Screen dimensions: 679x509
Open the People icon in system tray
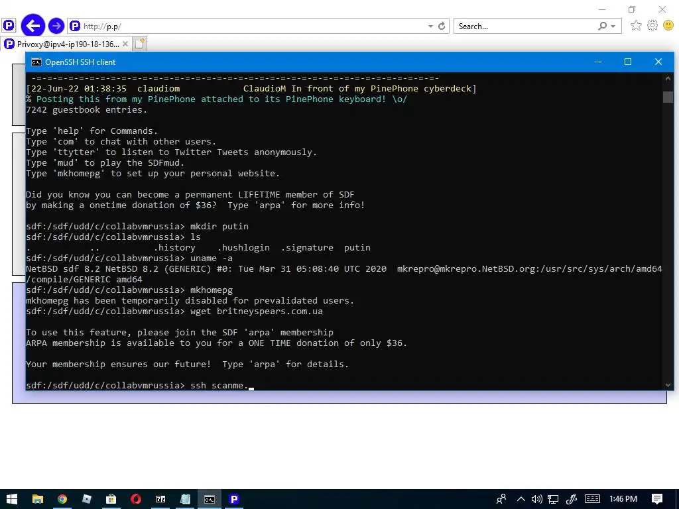[x=501, y=499]
